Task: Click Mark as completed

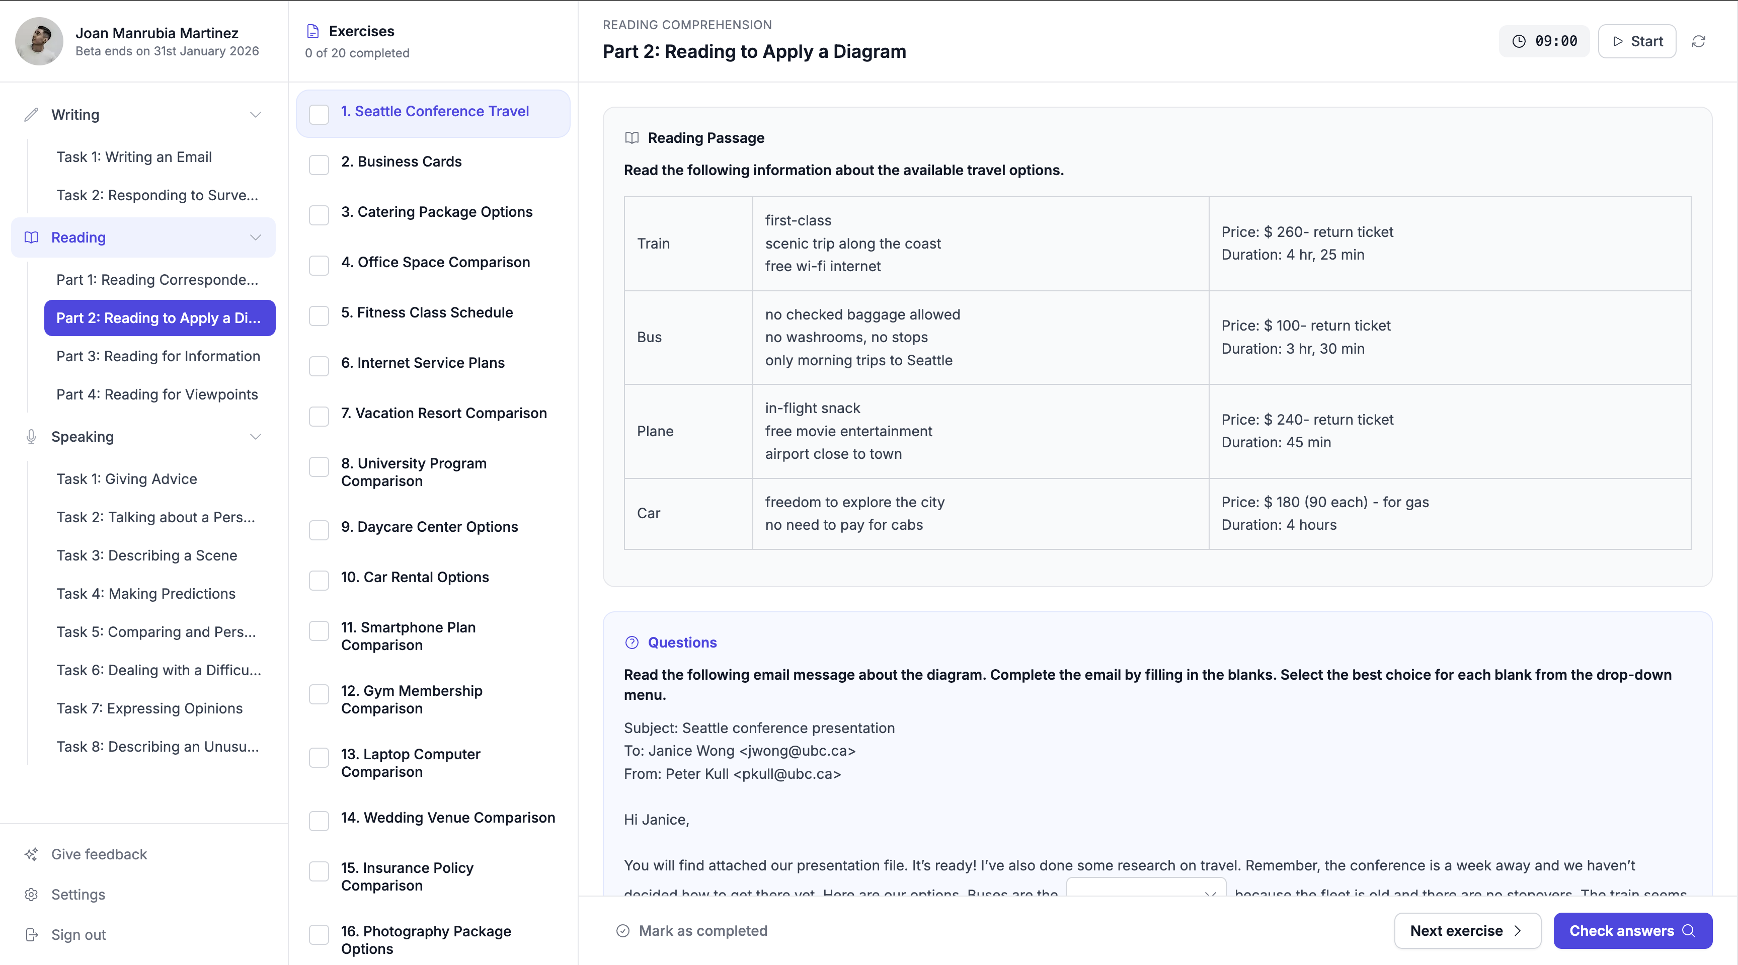Action: (692, 931)
